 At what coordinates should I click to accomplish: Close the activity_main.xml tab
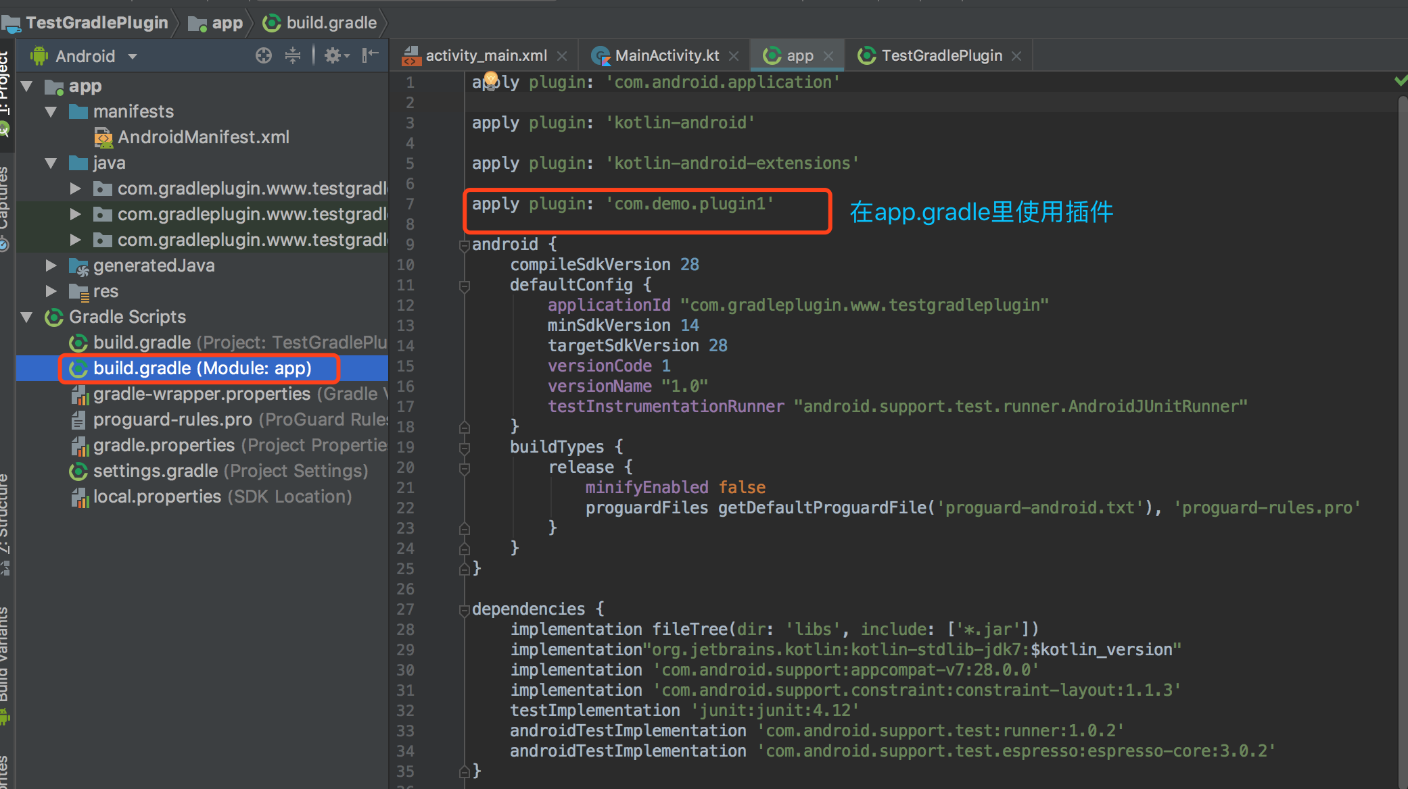coord(562,56)
